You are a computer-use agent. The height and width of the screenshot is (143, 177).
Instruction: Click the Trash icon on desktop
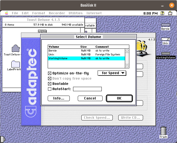pos(163,131)
